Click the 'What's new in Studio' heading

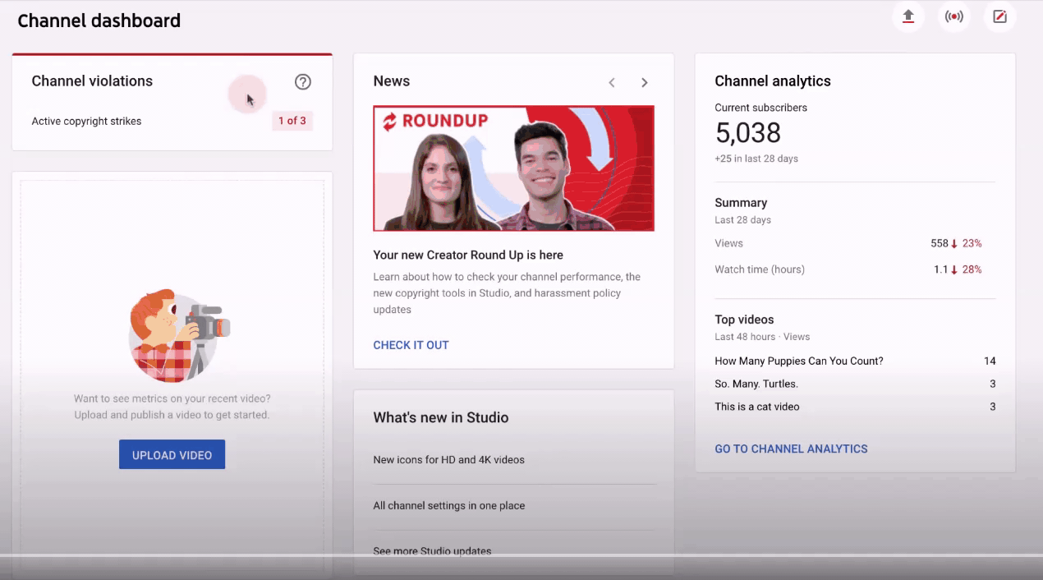pos(441,417)
